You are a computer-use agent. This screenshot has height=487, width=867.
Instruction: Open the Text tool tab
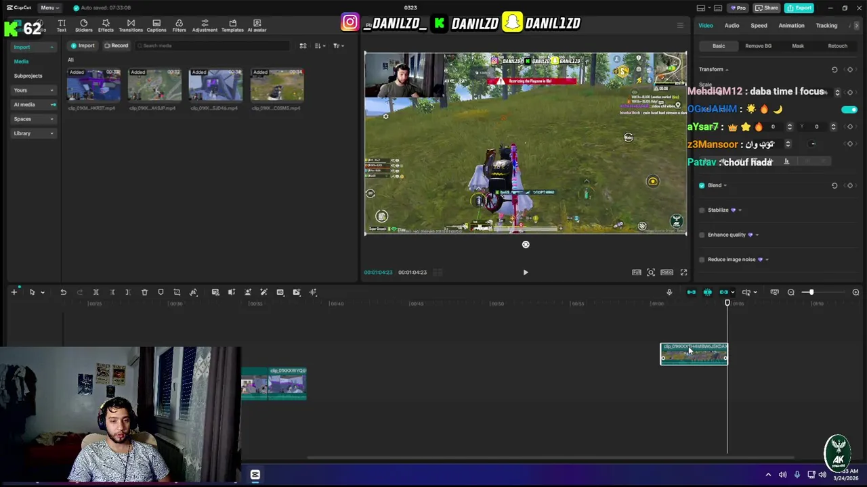(62, 26)
